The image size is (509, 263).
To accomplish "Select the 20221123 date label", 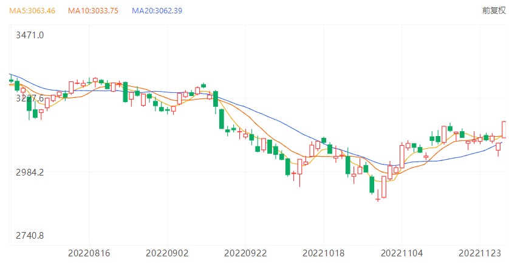I will tap(480, 252).
